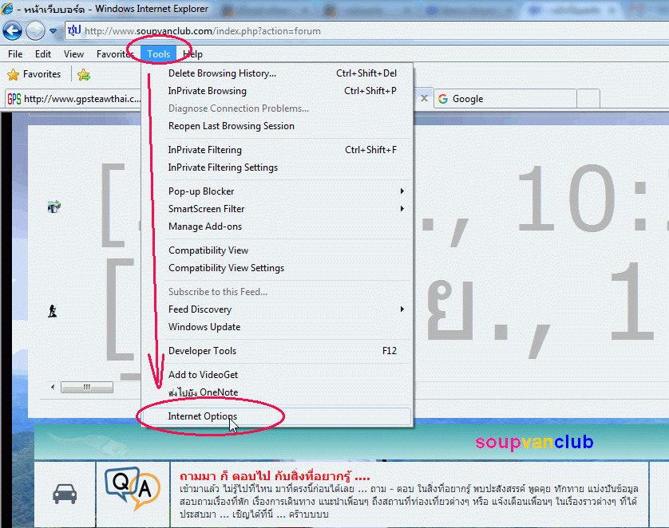Viewport: 669px width, 528px height.
Task: Open Developer Tools
Action: point(277,351)
